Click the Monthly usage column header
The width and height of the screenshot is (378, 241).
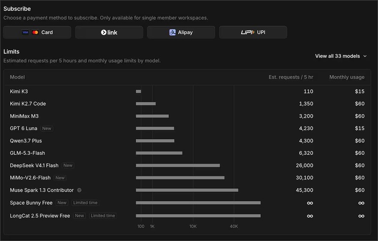pos(346,77)
